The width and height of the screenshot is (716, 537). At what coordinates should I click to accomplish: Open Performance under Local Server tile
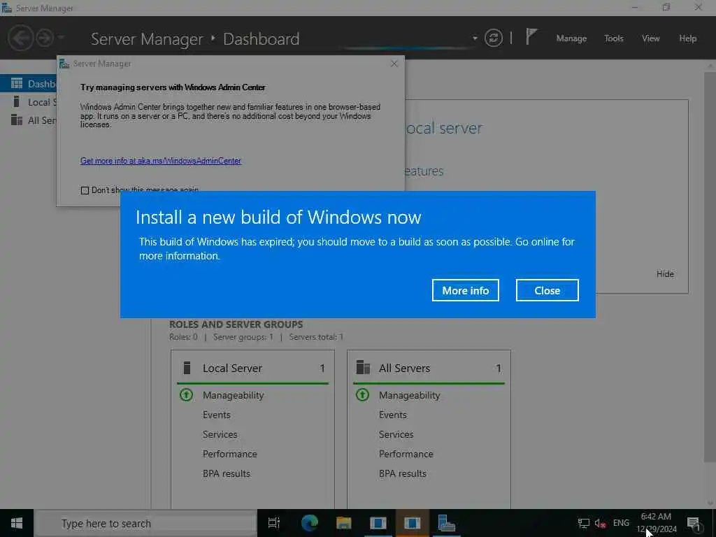tap(229, 454)
